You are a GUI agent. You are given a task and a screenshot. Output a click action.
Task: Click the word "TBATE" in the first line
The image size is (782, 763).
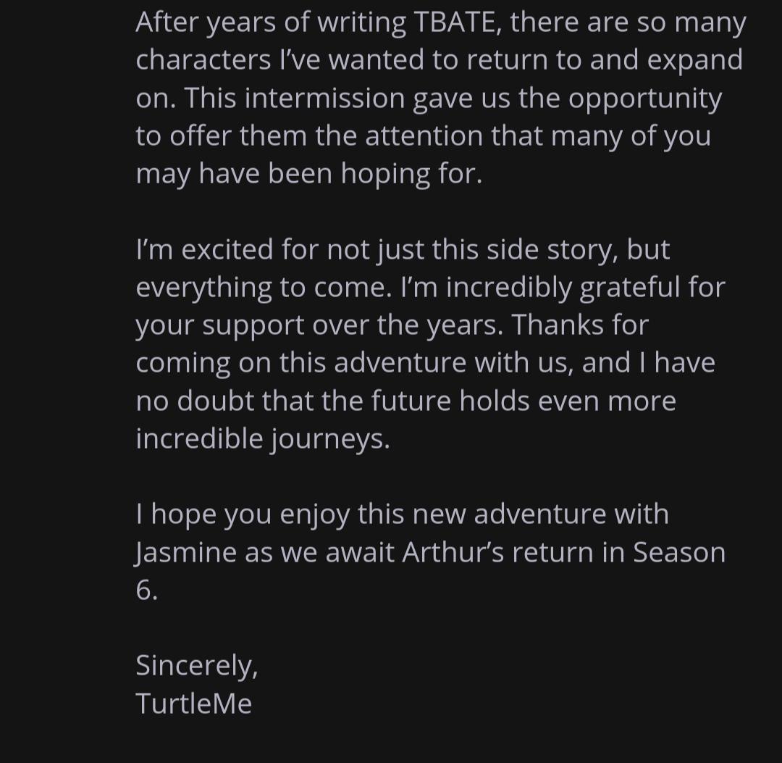455,22
